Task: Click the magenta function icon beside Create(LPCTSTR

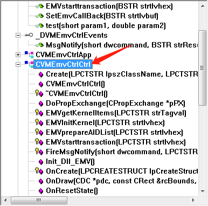Action: 41,74
